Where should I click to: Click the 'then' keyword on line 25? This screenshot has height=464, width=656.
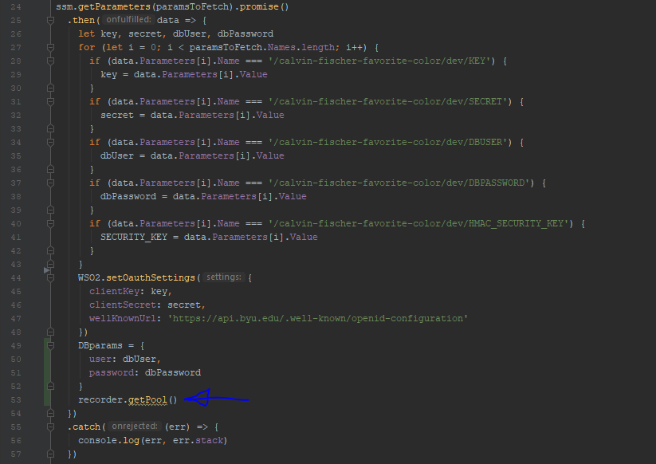[84, 20]
